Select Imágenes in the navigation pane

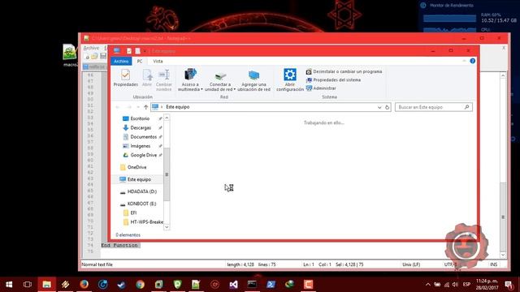coord(141,146)
